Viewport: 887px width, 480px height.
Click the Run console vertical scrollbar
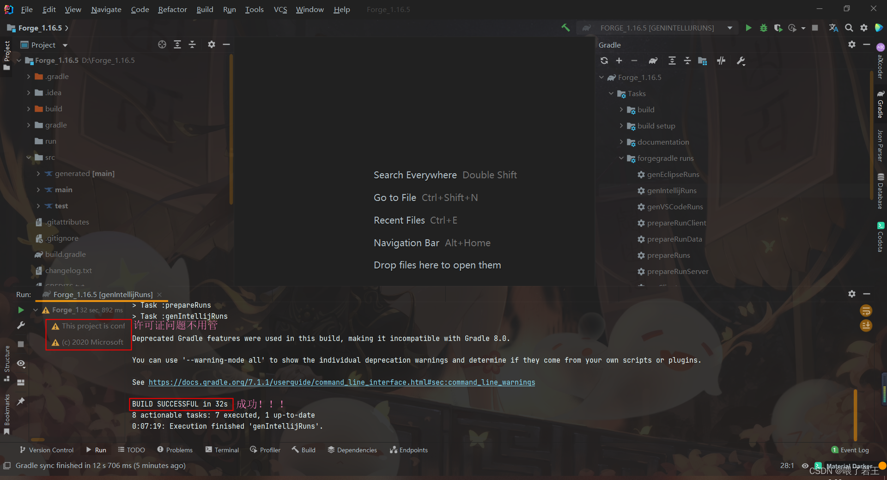tap(855, 415)
